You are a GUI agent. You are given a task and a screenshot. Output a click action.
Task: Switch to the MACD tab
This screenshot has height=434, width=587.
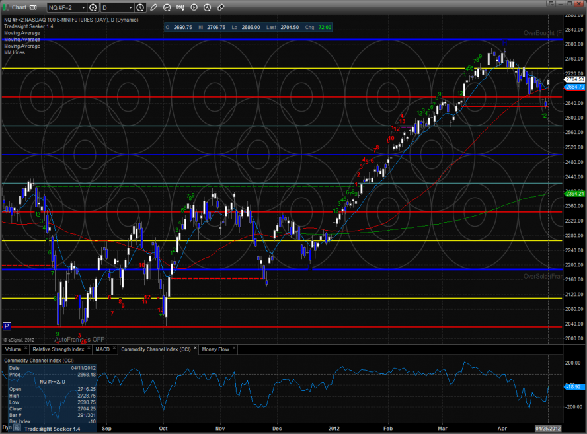[102, 349]
